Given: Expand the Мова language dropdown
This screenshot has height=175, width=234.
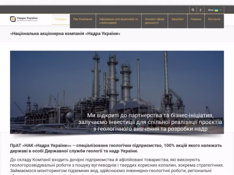Looking at the screenshot, I should [x=214, y=10].
